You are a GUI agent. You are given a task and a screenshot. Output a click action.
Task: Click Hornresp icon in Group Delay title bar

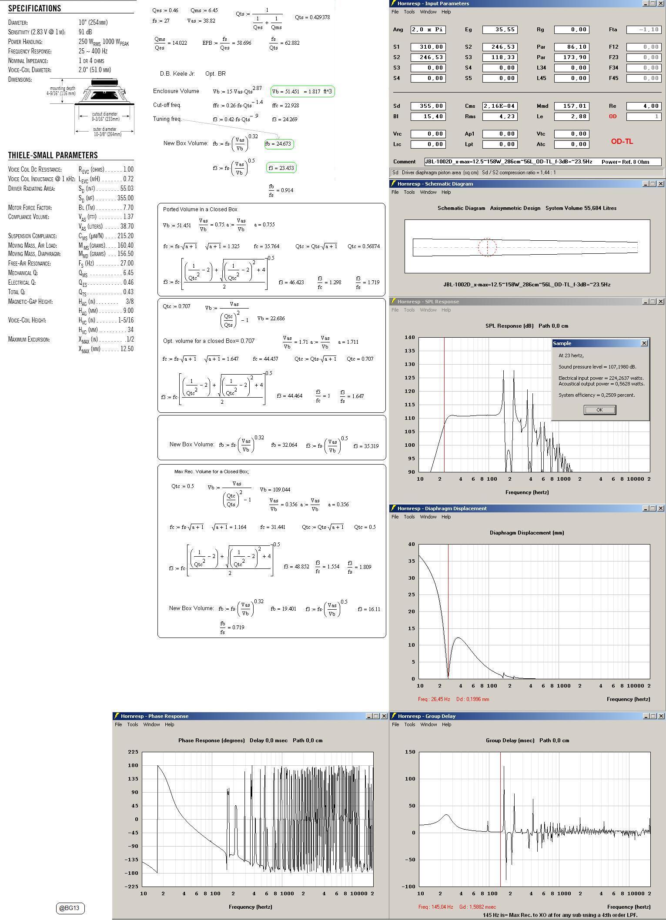pos(393,716)
